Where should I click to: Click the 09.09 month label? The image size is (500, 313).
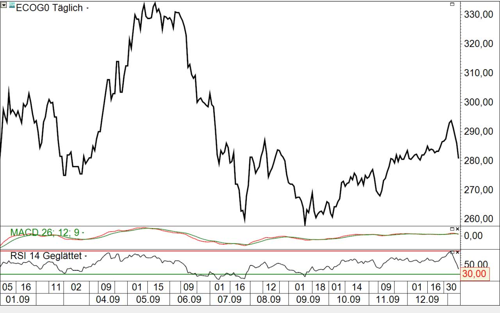(x=308, y=300)
